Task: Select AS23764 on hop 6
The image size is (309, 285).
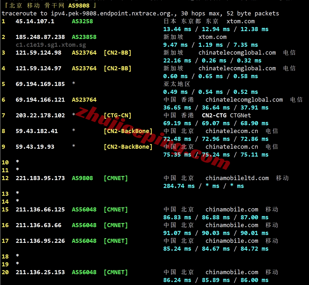Action: tap(84, 100)
